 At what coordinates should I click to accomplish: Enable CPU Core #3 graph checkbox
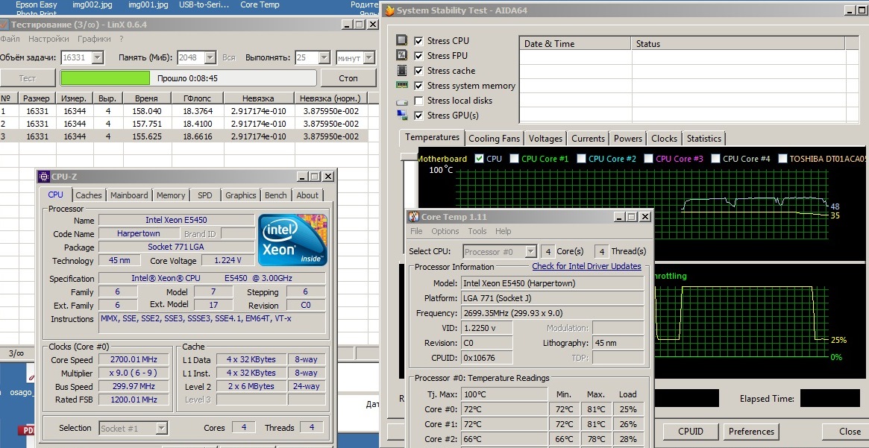coord(648,159)
